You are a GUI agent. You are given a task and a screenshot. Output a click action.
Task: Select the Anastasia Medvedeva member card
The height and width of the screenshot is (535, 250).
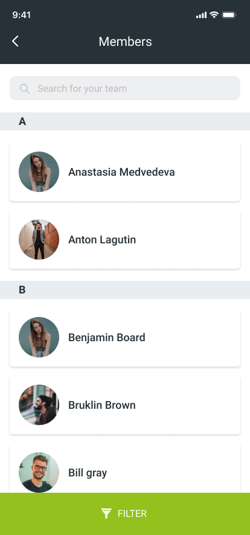[125, 172]
